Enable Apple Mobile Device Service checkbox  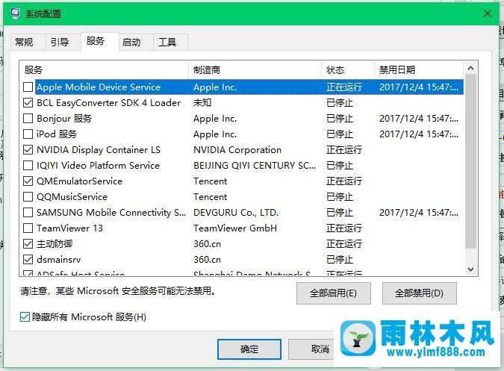(x=28, y=87)
